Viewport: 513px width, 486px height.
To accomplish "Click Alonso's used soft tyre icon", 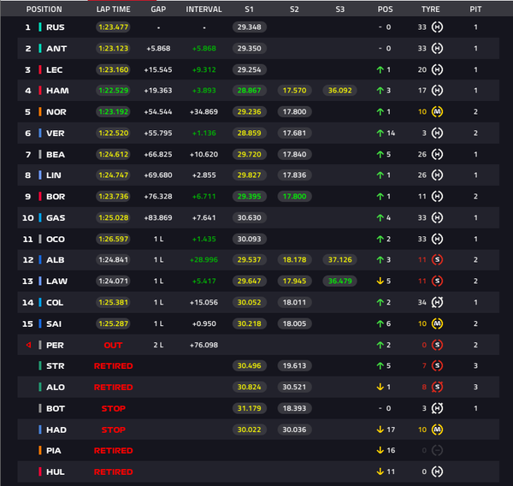I will (437, 387).
